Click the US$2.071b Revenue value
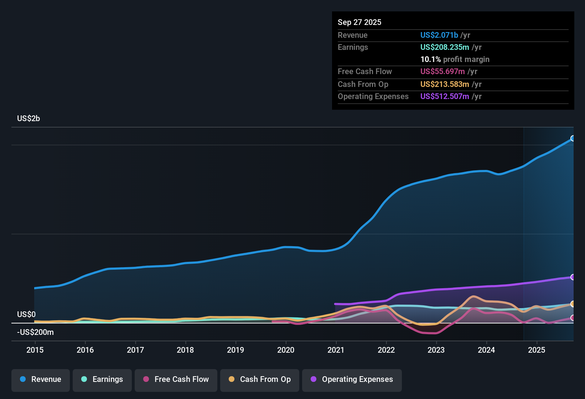The image size is (585, 399). (439, 35)
